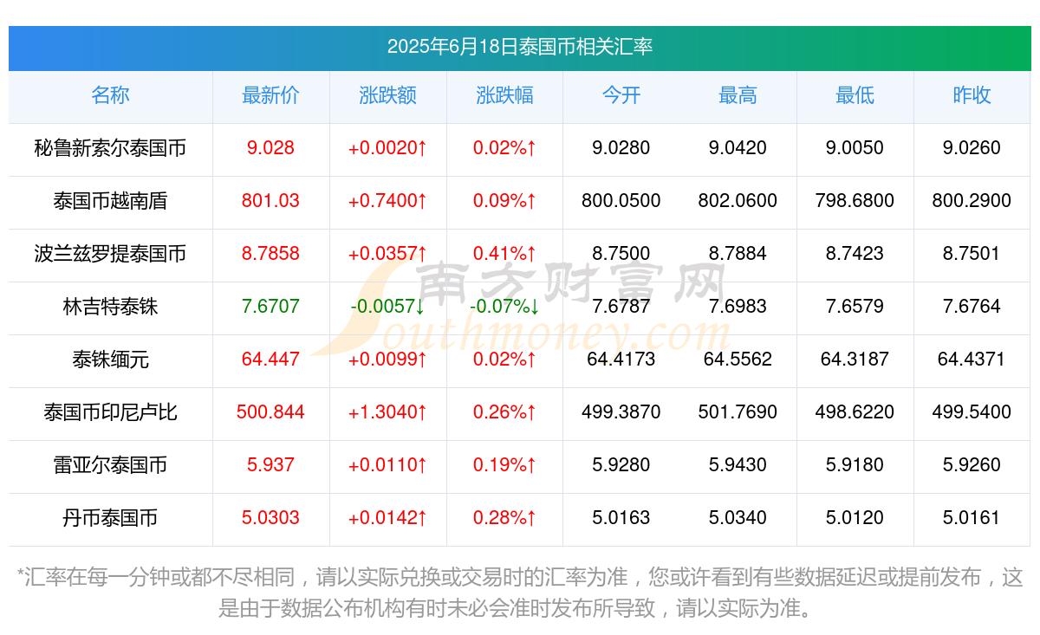Click previous close 5.0161
The width and height of the screenshot is (1040, 635).
[x=972, y=518]
